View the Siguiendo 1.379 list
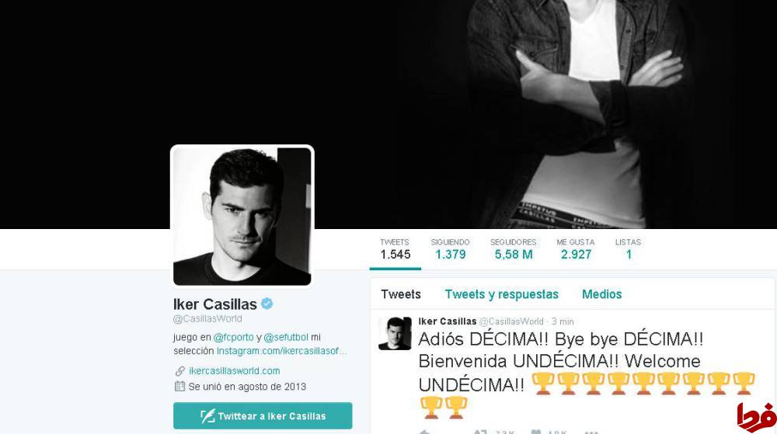Viewport: 777px width, 434px height. click(450, 249)
